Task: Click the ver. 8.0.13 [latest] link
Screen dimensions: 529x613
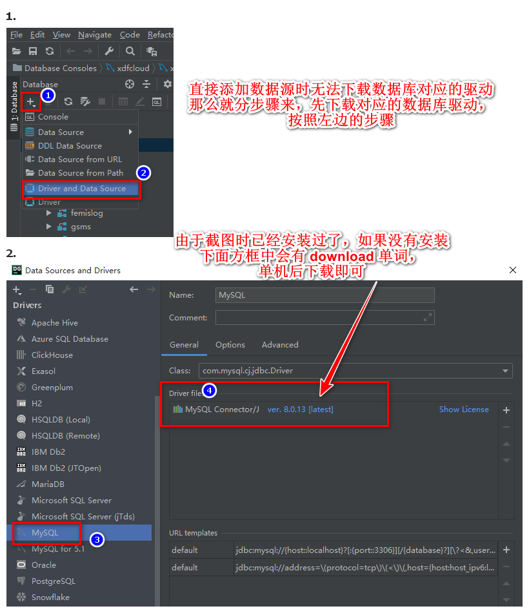Action: (x=300, y=410)
